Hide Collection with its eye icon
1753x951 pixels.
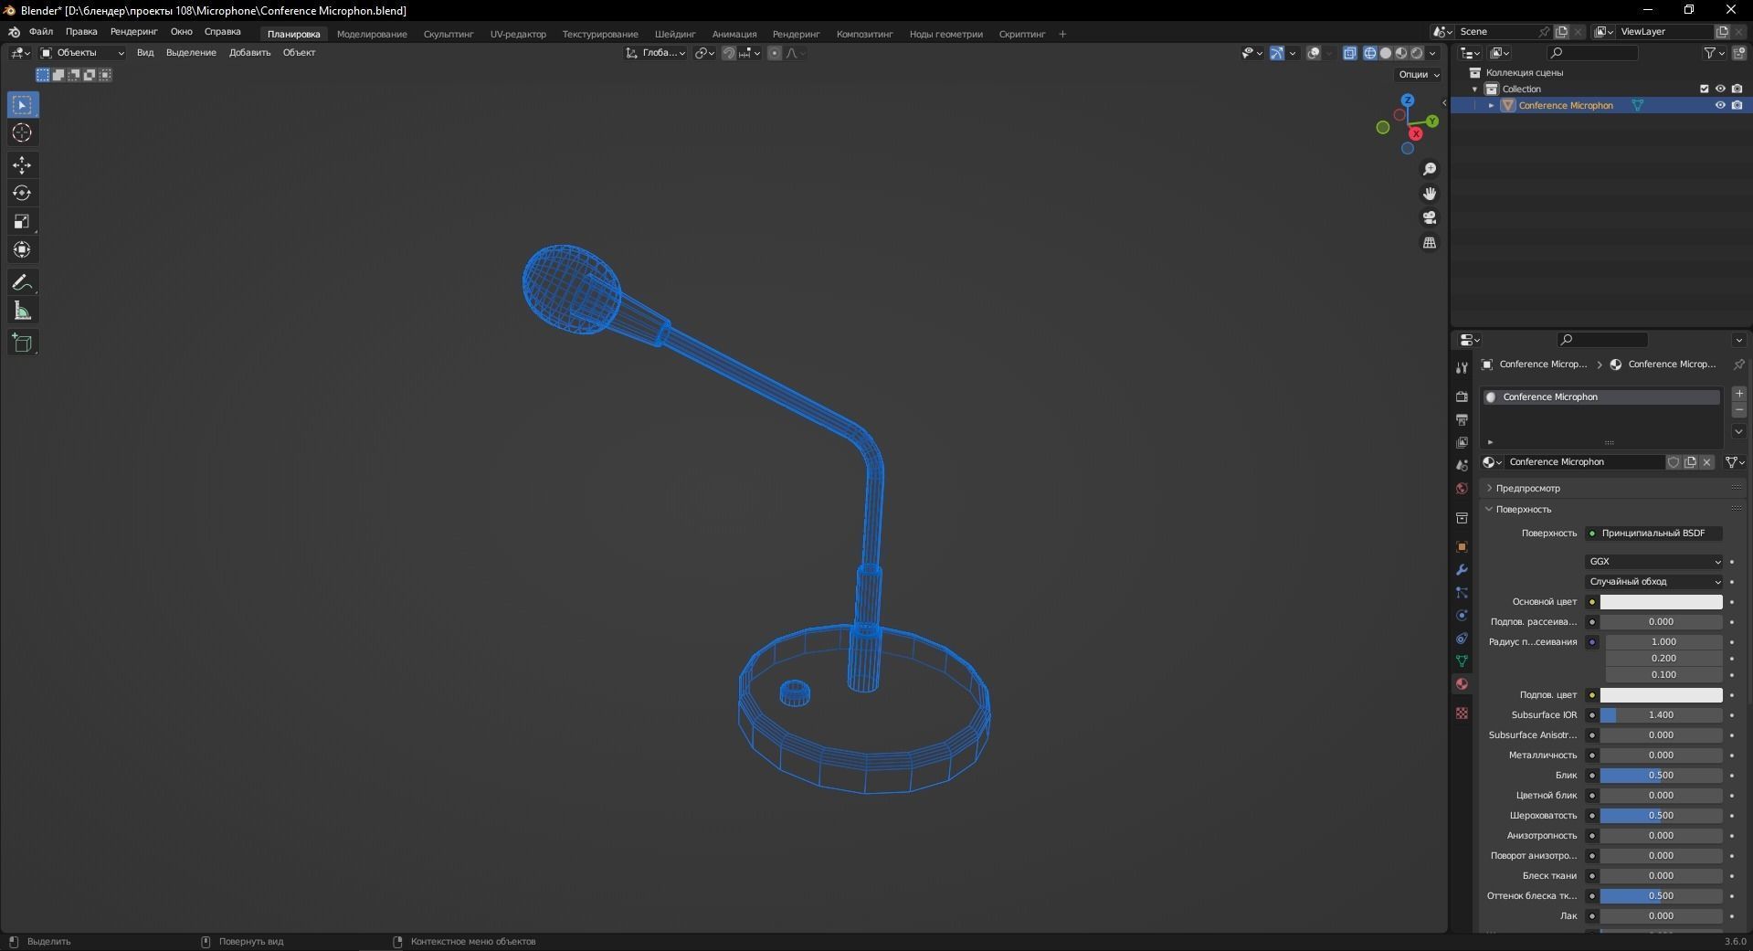click(1720, 90)
